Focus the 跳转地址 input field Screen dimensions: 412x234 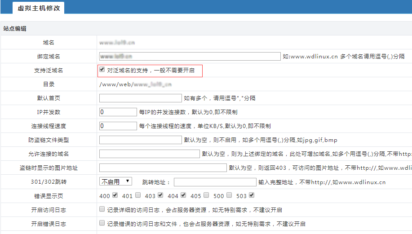(215, 182)
